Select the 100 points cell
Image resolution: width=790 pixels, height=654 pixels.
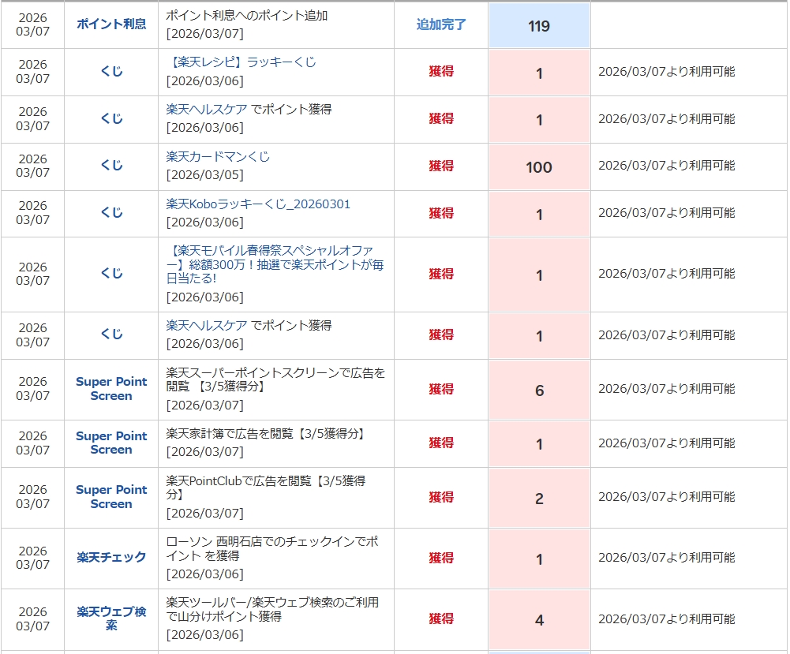(539, 167)
